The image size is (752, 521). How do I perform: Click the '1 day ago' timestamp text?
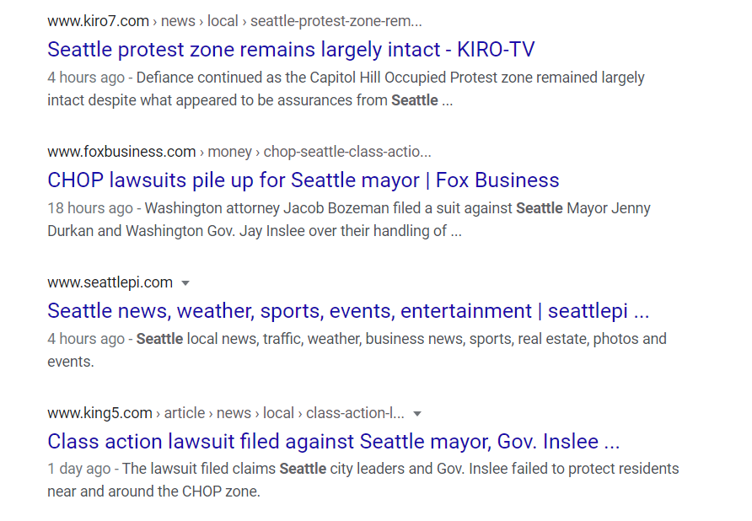pos(79,469)
